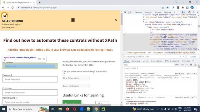Switch to the Sources tab
Viewport: 200px width, 112px height.
pos(158,12)
